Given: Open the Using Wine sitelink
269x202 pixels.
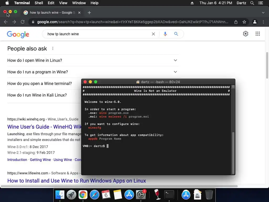Looking at the screenshot, I should click(63, 160).
